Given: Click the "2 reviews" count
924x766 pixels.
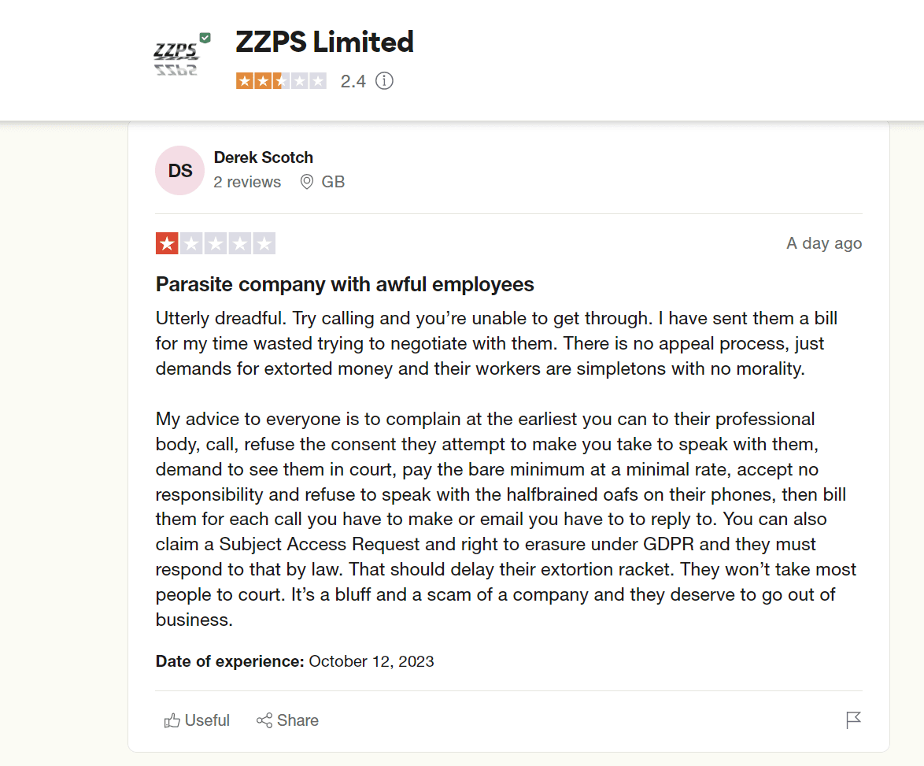Looking at the screenshot, I should (x=247, y=182).
